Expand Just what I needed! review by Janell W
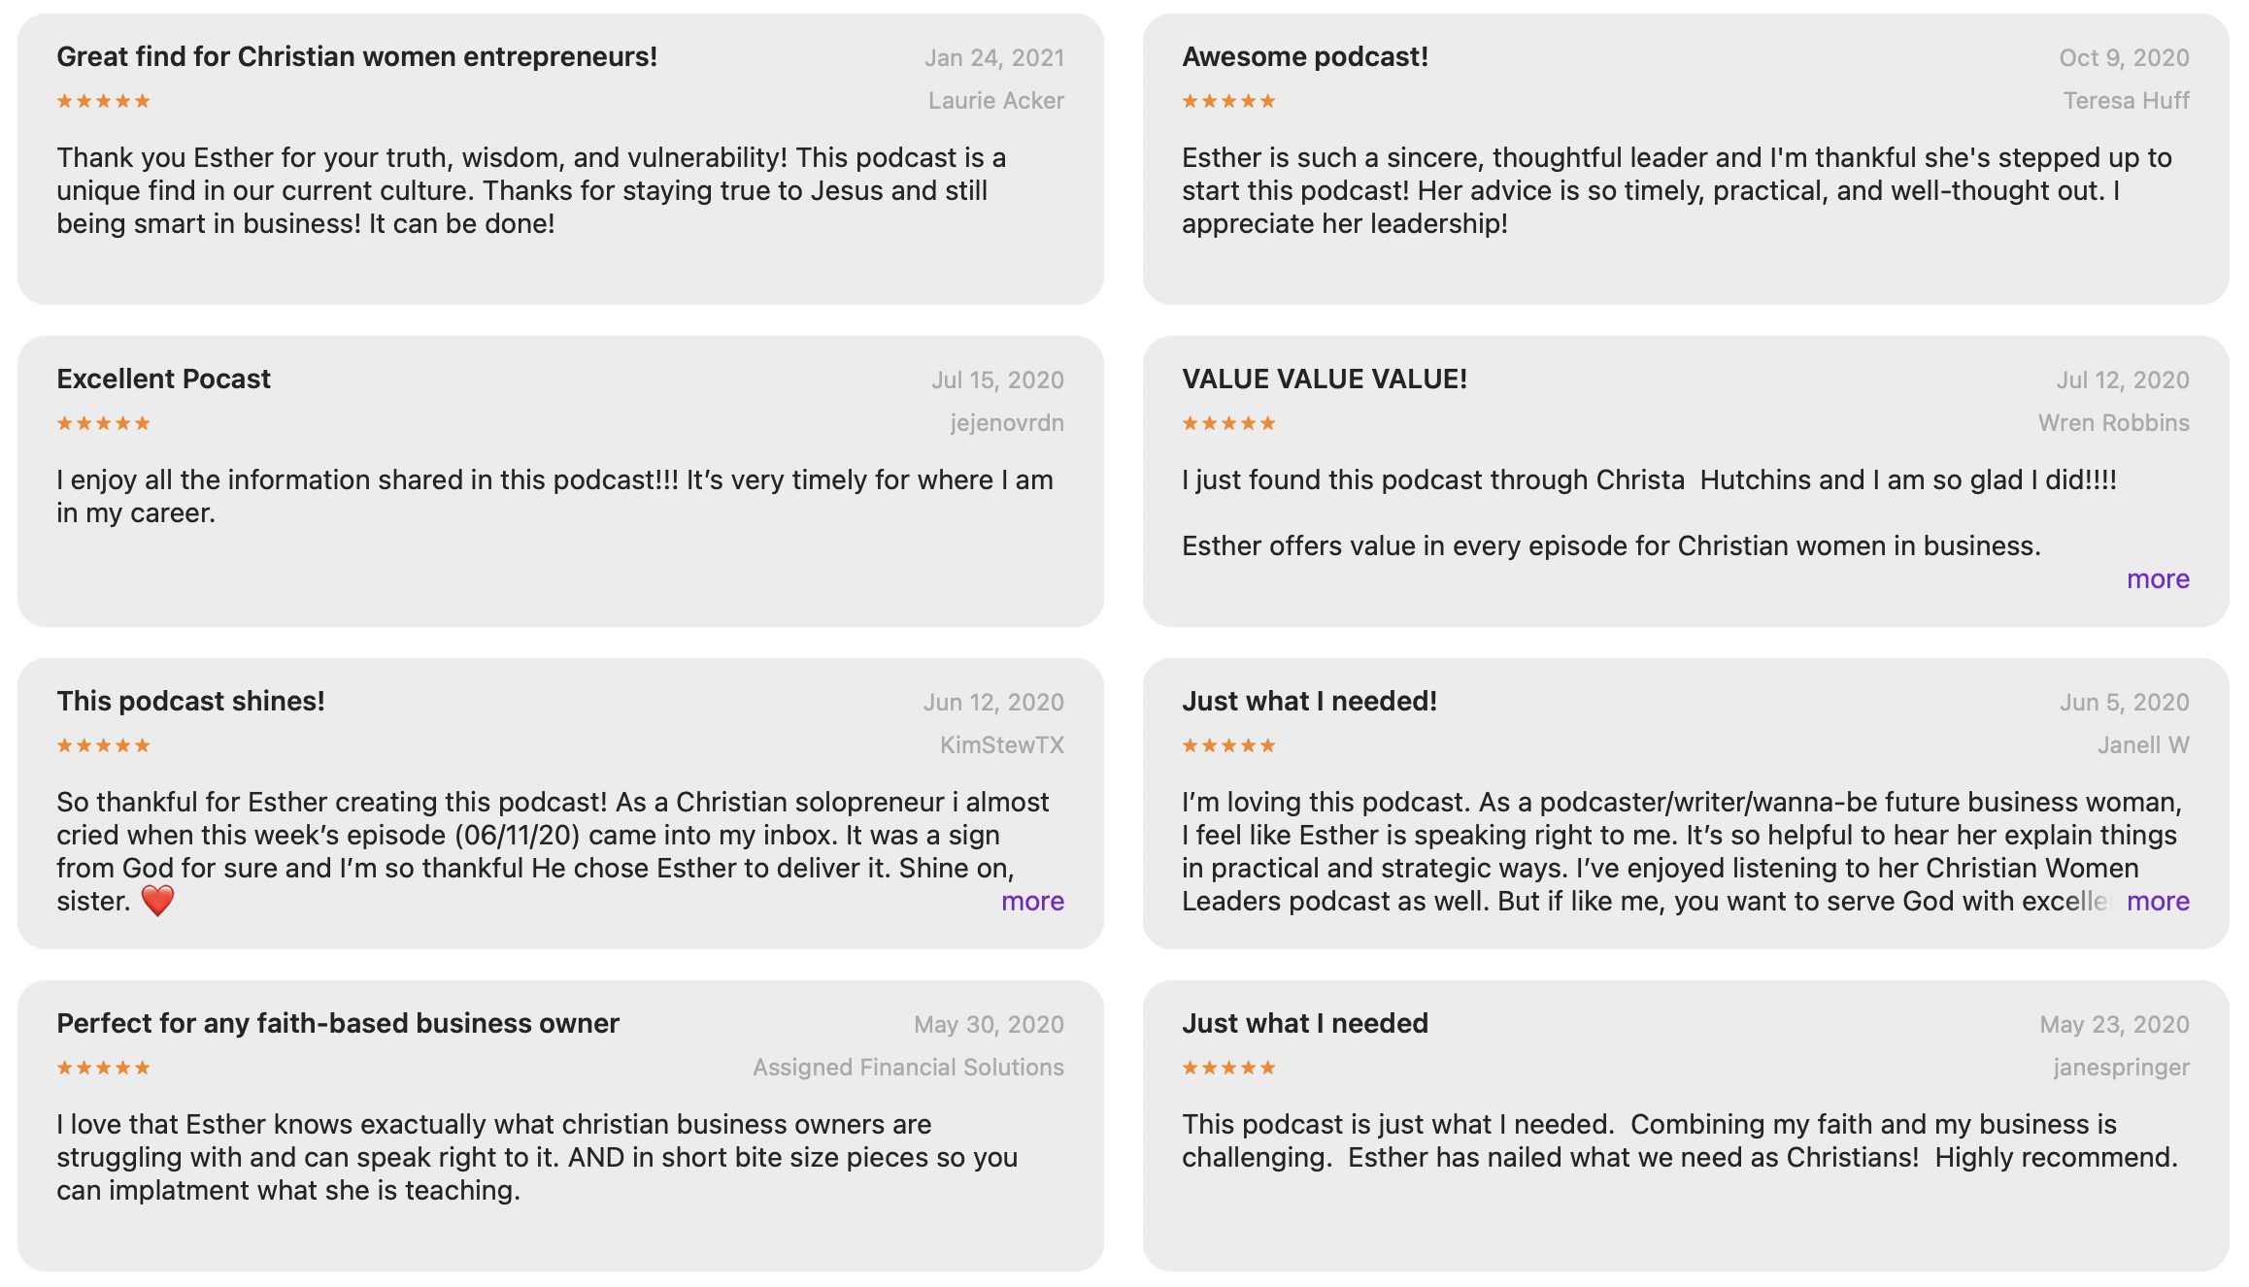2249x1287 pixels. click(x=2157, y=902)
